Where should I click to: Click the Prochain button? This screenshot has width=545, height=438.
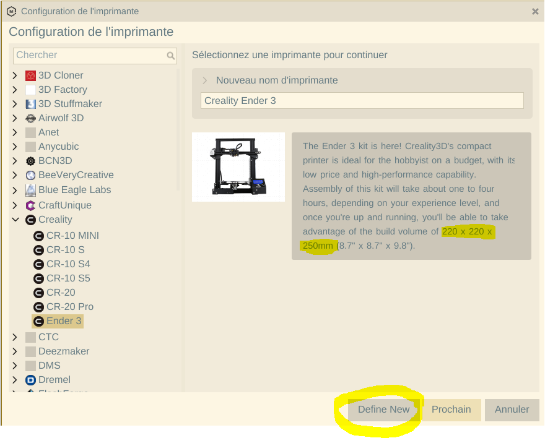click(451, 410)
